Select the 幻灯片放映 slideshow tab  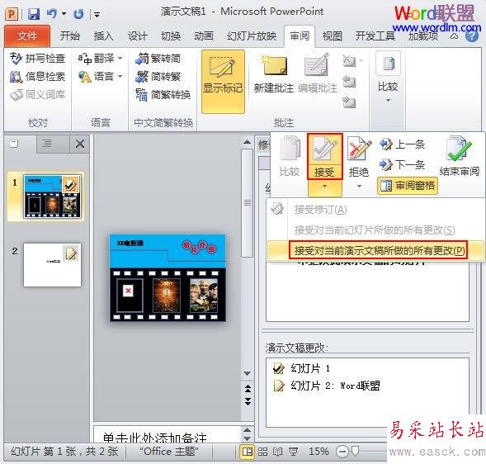[x=252, y=36]
